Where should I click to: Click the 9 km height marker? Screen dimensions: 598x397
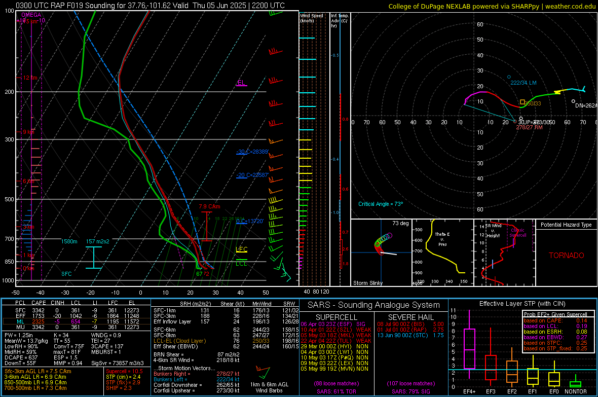[x=28, y=132]
